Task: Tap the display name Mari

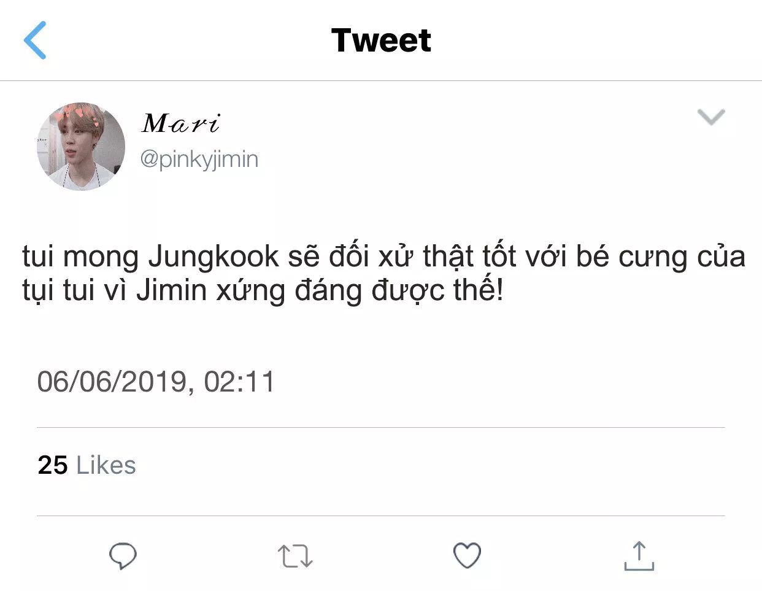Action: (x=180, y=123)
